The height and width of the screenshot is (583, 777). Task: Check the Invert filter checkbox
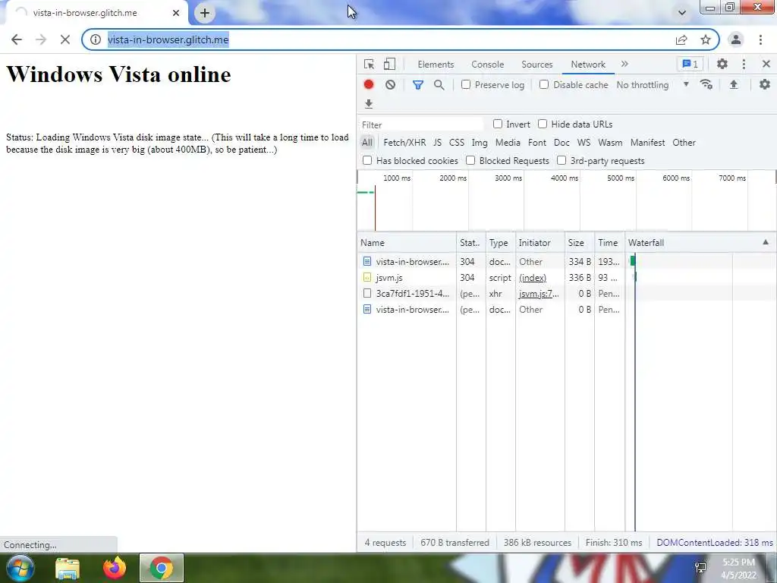pyautogui.click(x=498, y=124)
